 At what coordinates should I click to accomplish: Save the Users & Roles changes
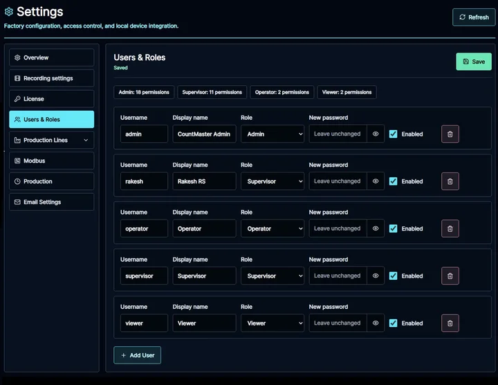(474, 62)
